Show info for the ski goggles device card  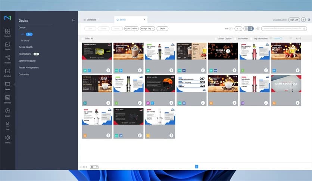[108, 70]
